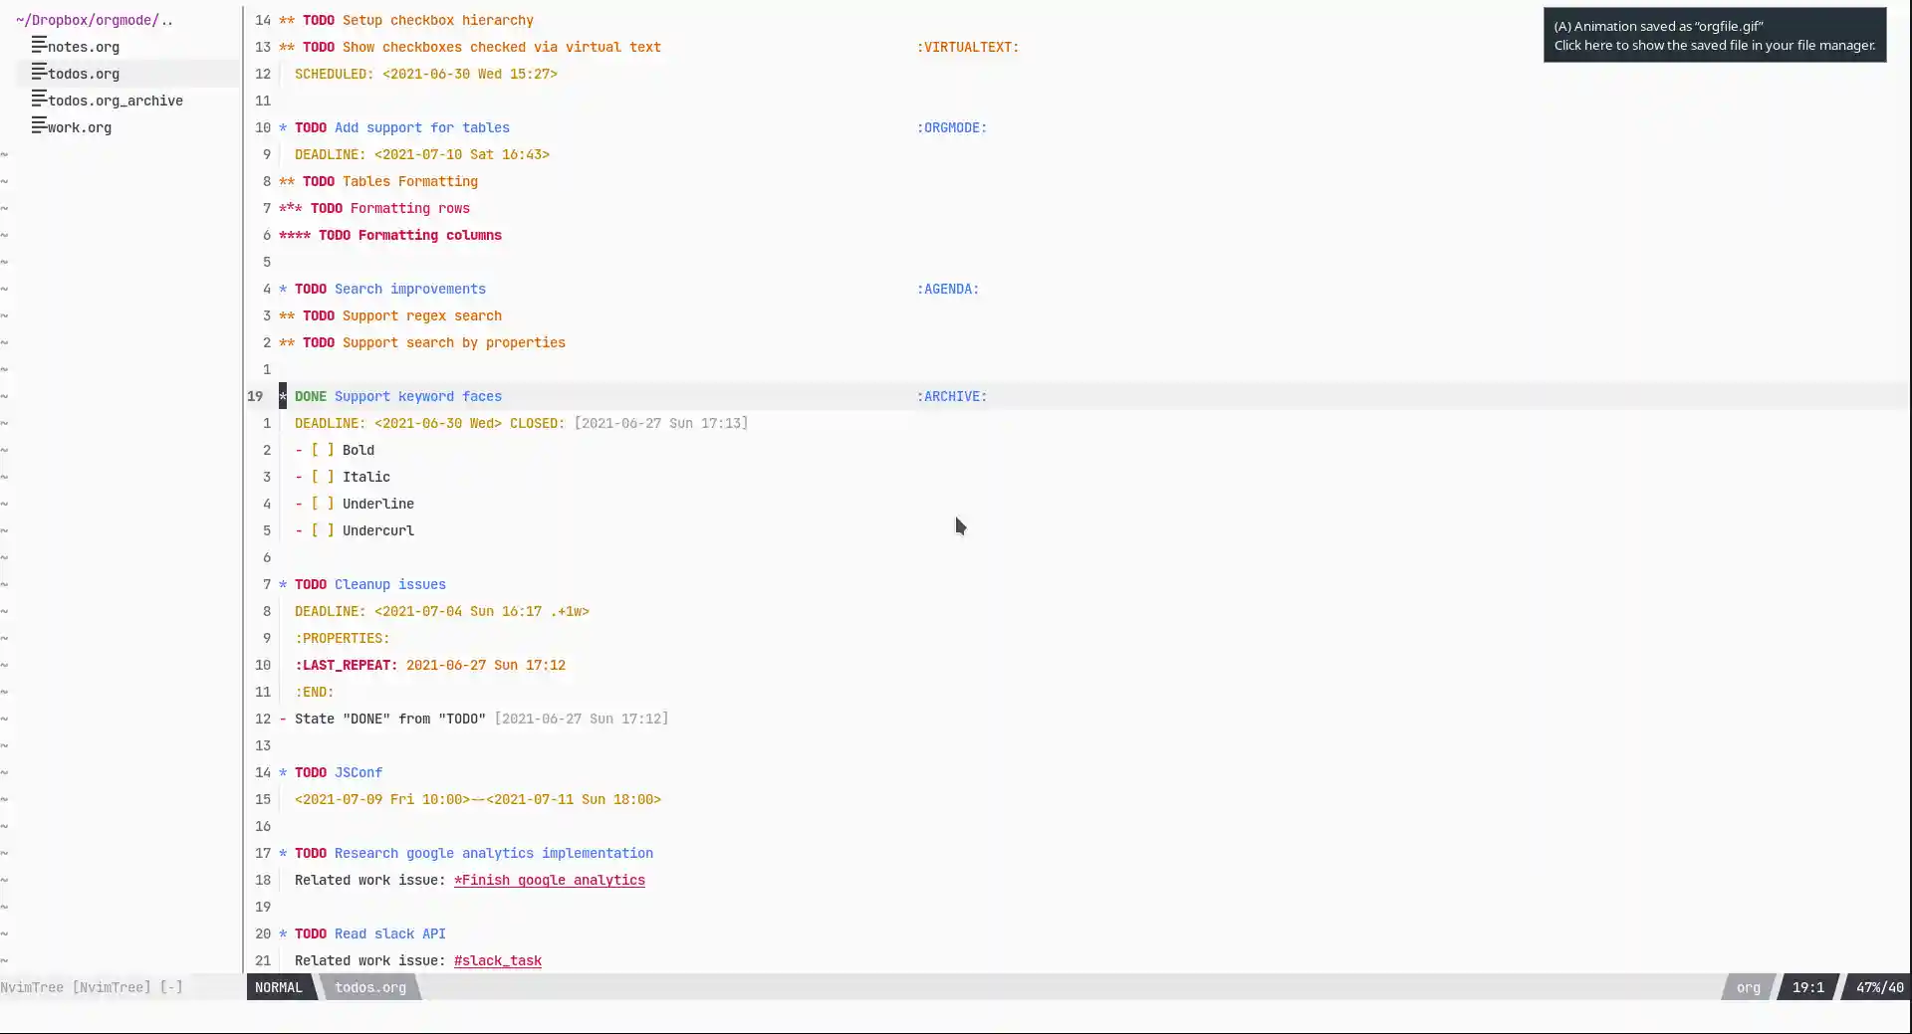Click the todos.org_archive file icon
The image size is (1912, 1034).
[x=38, y=100]
